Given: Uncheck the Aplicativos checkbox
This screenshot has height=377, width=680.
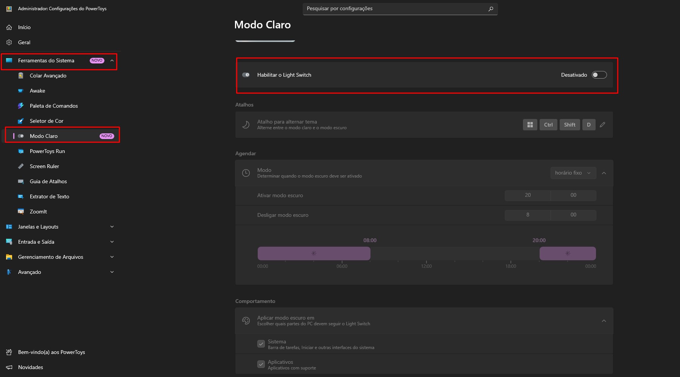Looking at the screenshot, I should tap(261, 364).
